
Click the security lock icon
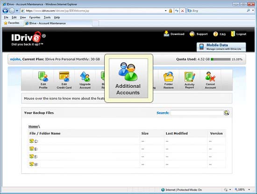click(171, 11)
